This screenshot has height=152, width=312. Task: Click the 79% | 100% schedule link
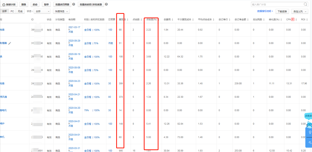(92, 110)
